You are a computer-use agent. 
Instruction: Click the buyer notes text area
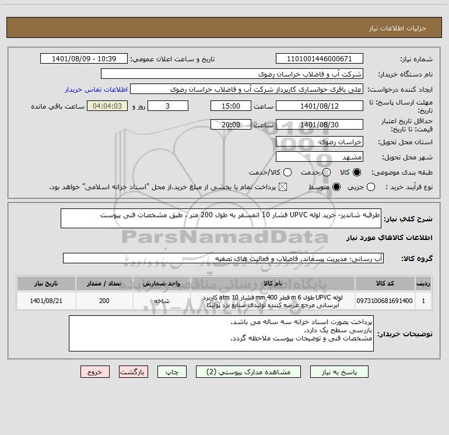point(221,333)
